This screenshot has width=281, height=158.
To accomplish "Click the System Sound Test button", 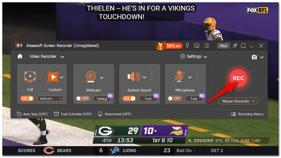I will [x=148, y=99].
